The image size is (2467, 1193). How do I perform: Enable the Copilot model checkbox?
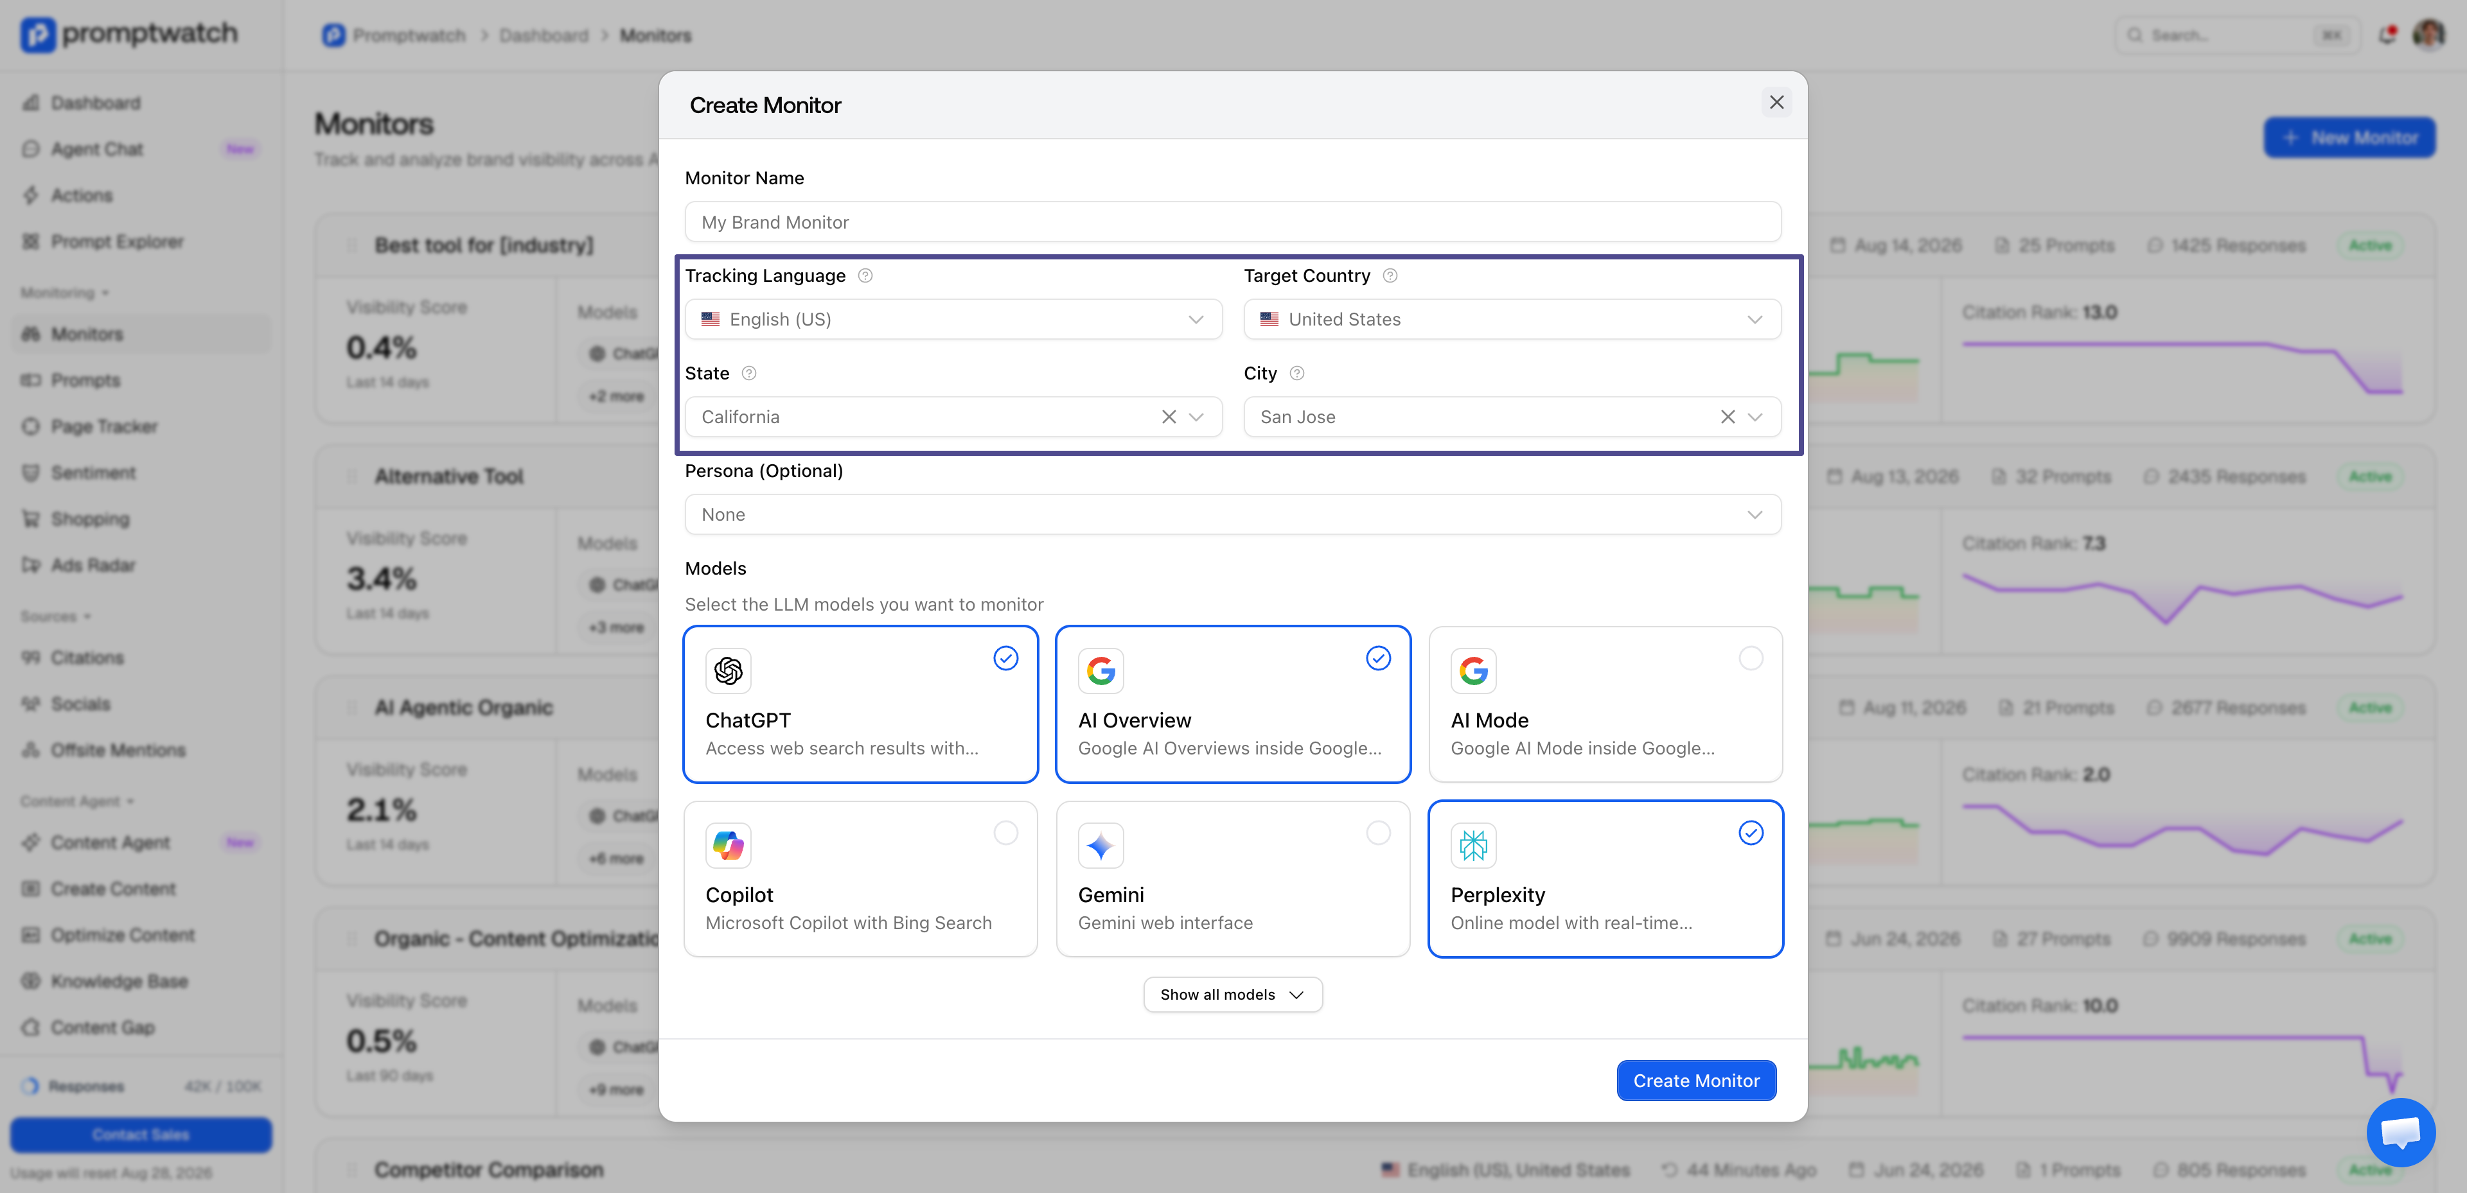click(1005, 833)
